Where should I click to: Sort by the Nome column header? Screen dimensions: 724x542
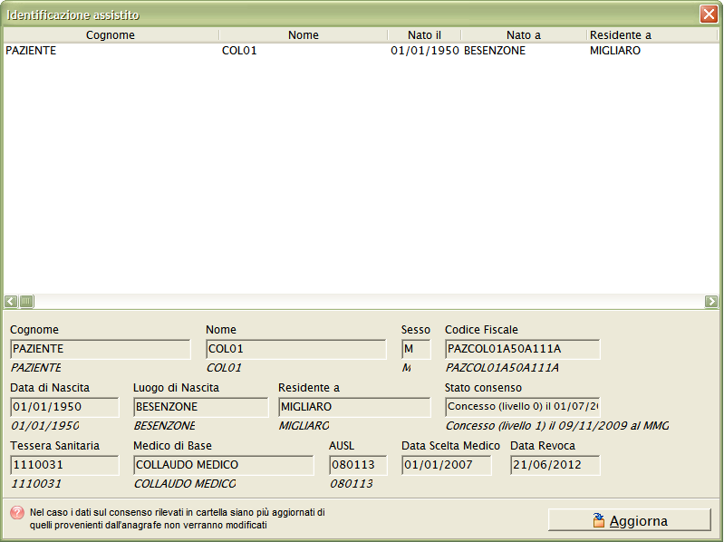pyautogui.click(x=303, y=35)
